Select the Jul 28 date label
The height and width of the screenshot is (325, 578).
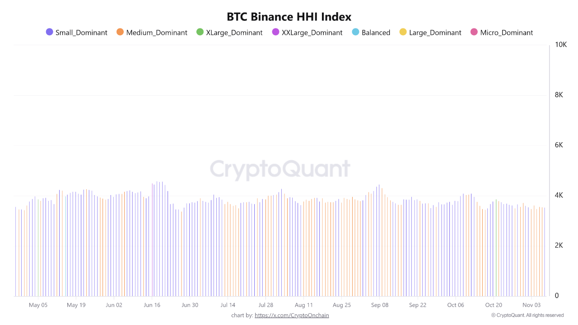[x=266, y=305]
